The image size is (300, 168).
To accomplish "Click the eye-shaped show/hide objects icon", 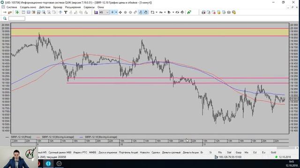I will (x=177, y=13).
